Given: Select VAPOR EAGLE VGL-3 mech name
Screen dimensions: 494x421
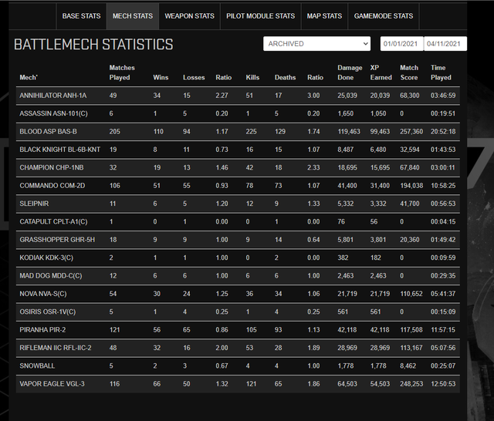Looking at the screenshot, I should click(x=52, y=384).
